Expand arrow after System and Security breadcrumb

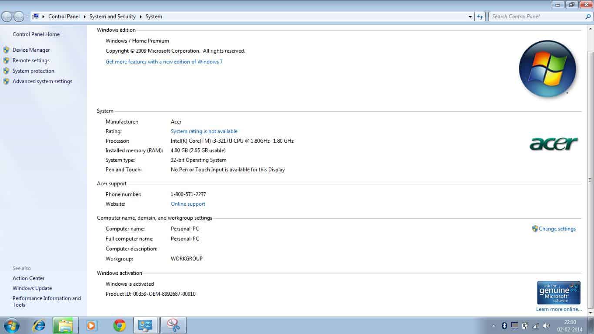point(140,17)
